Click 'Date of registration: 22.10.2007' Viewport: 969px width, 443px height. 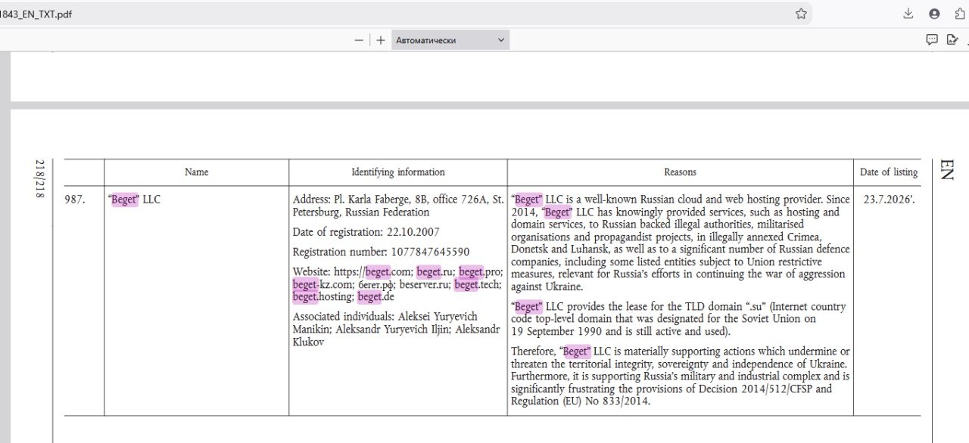pyautogui.click(x=366, y=232)
